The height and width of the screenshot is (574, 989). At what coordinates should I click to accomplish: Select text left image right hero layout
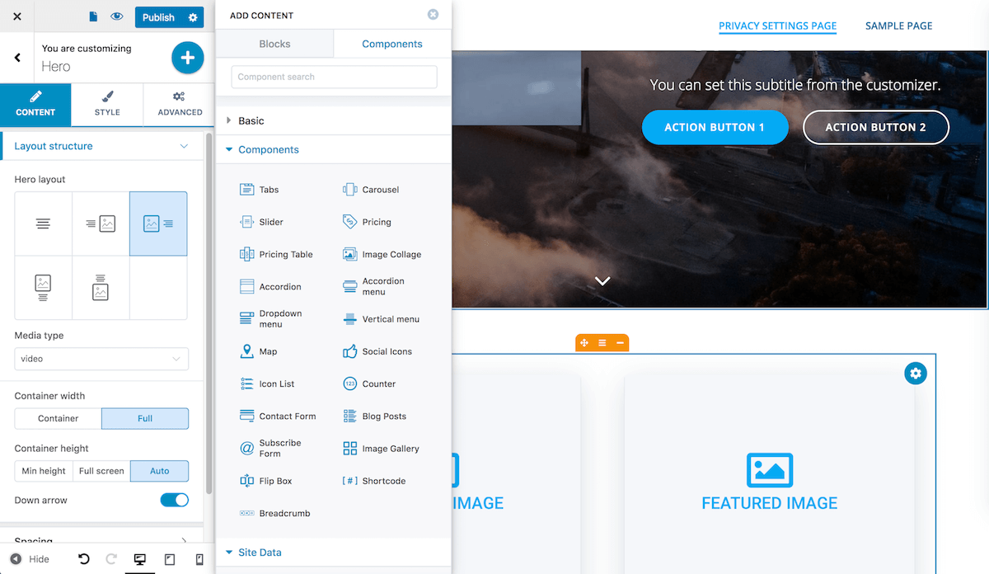point(101,223)
